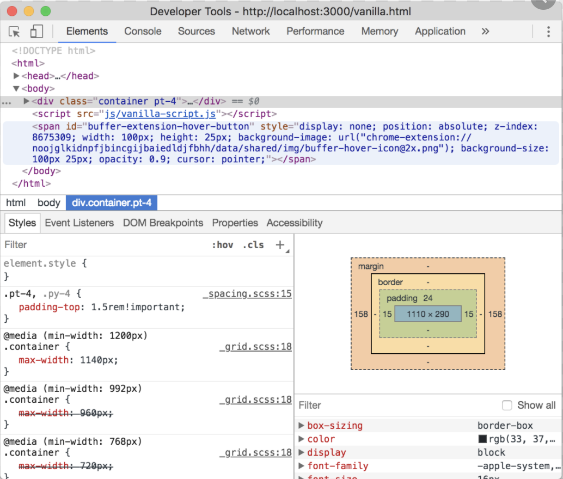
Task: Select the buffer-extension-hover-button span node
Action: pos(281,143)
